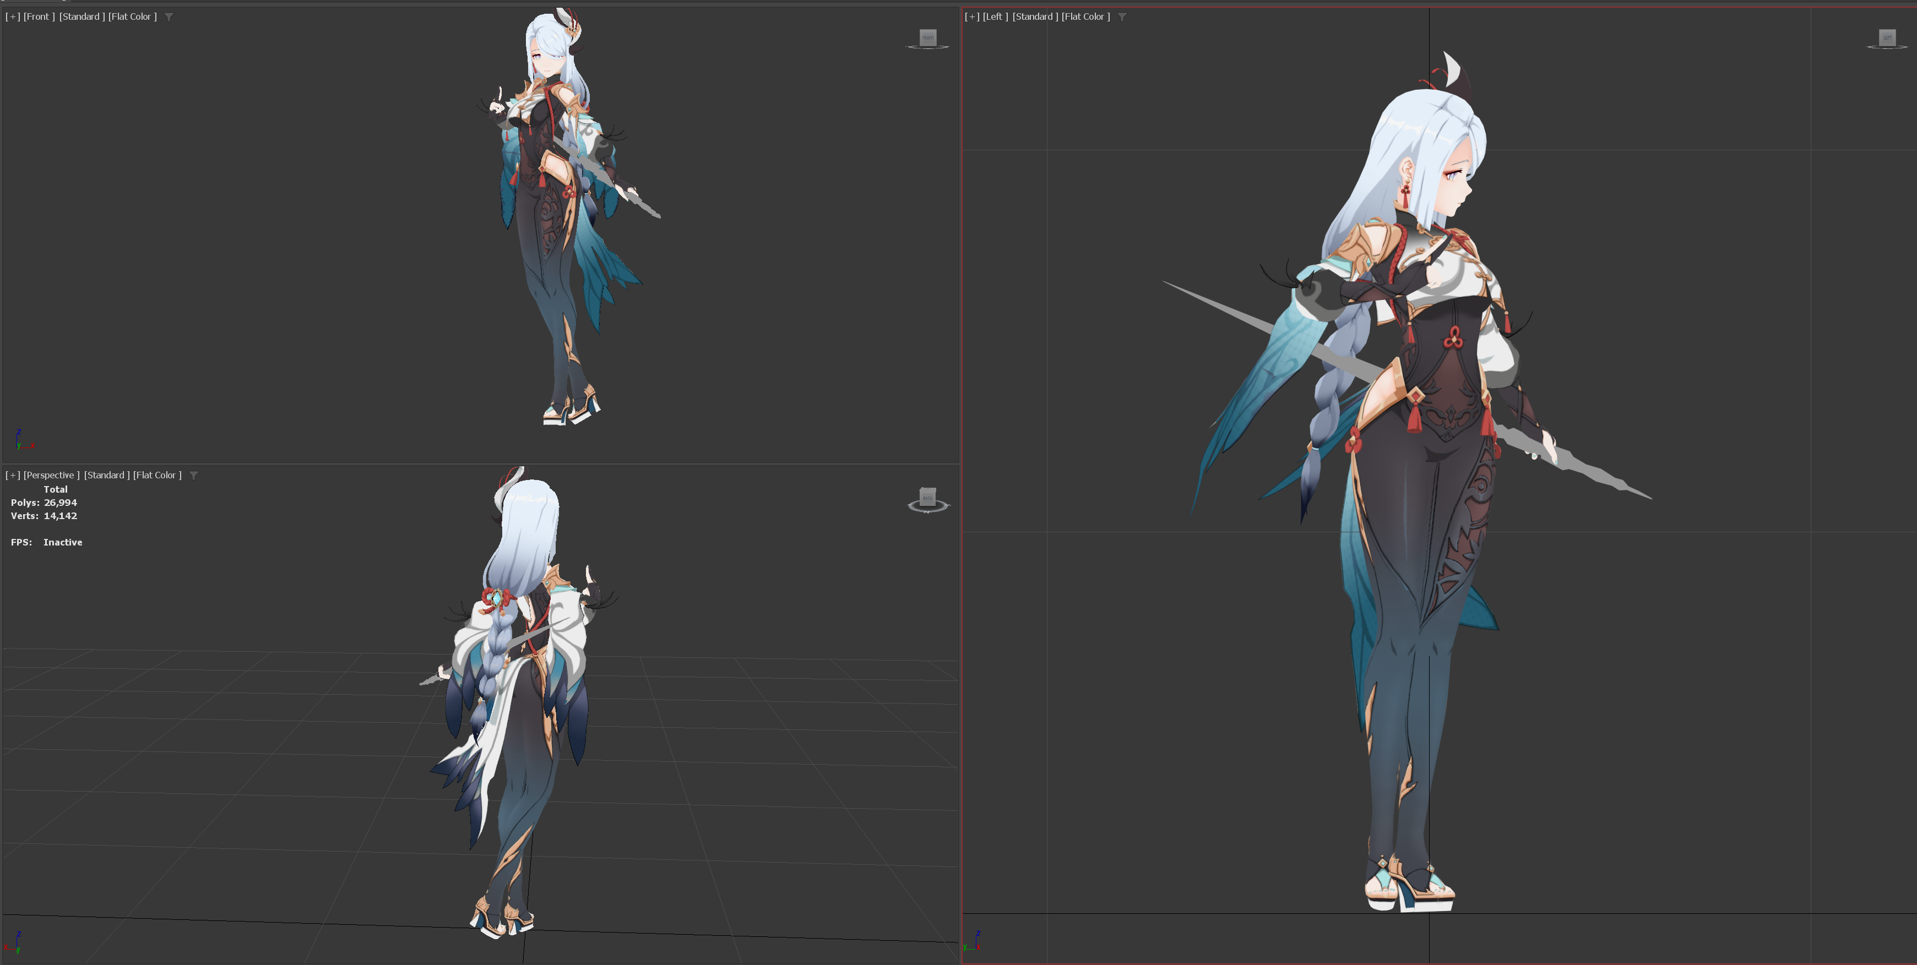The width and height of the screenshot is (1917, 965).
Task: Click the ViewCube in the Perspective viewport
Action: pos(927,497)
